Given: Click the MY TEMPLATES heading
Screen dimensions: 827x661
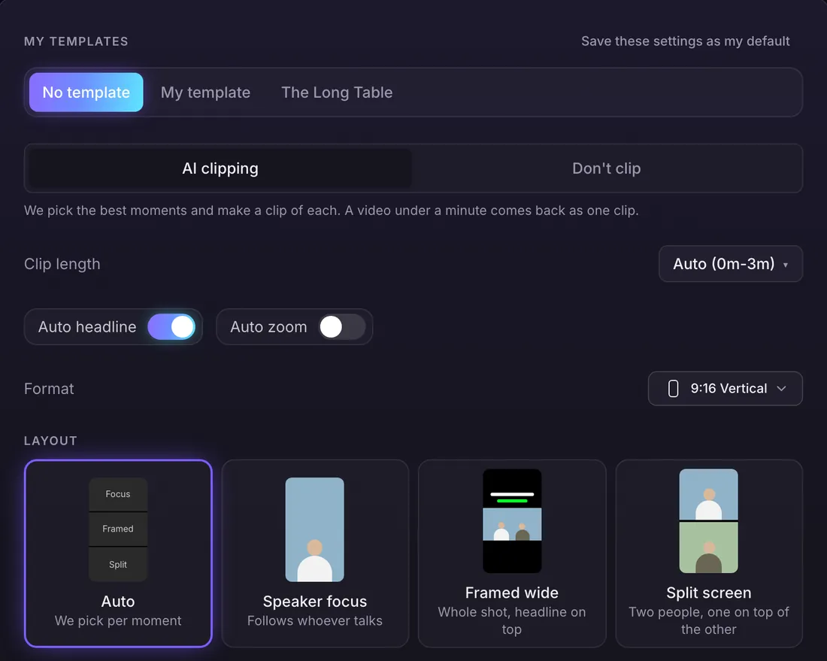Looking at the screenshot, I should pos(76,41).
